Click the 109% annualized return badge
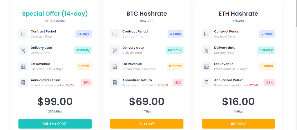Viewport: 297px width, 130px height. (269, 83)
